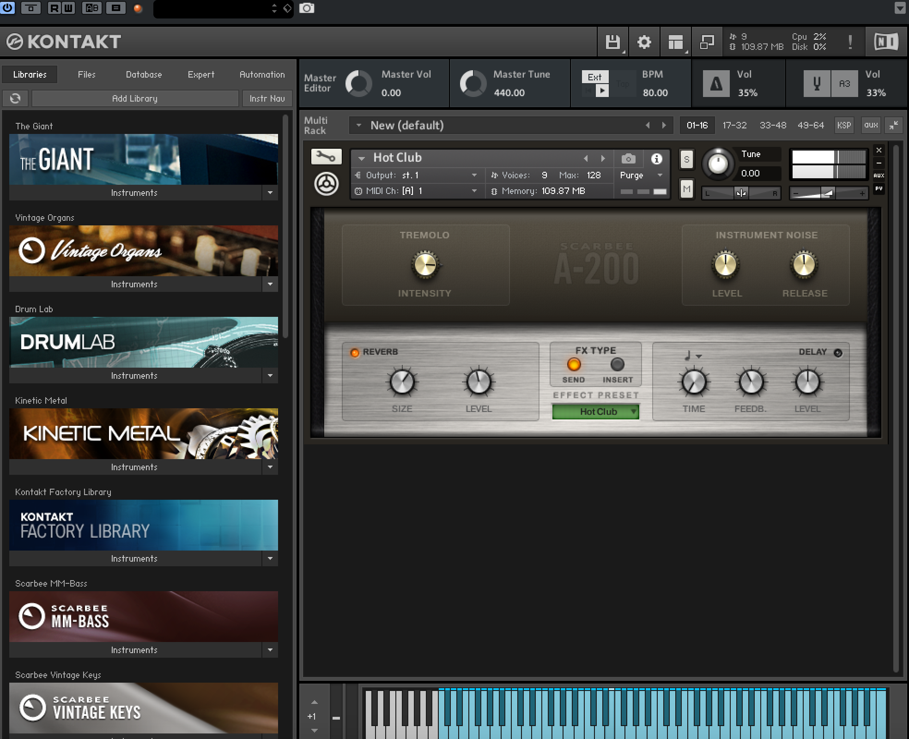The image size is (909, 739).
Task: Open Kinetic Metal Instruments dropdown arrow
Action: (270, 467)
